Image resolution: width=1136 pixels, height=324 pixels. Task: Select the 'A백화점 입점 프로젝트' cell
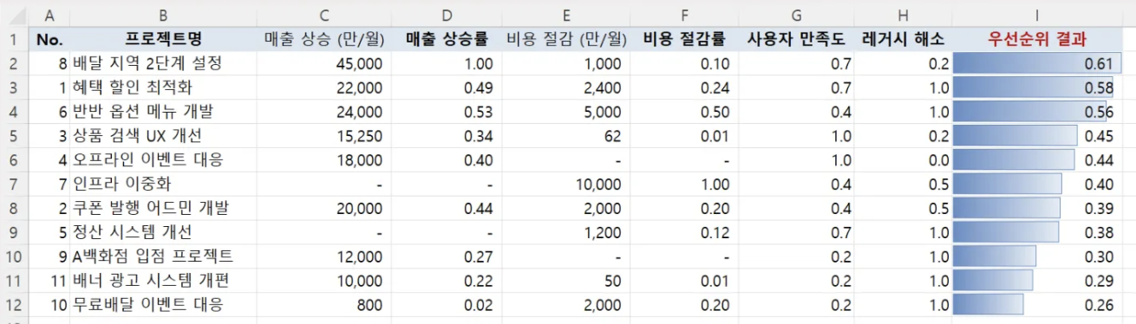164,256
